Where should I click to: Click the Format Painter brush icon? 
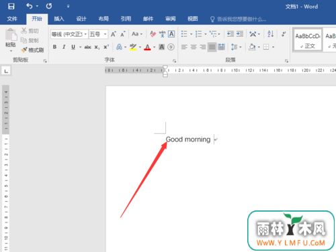[33, 50]
